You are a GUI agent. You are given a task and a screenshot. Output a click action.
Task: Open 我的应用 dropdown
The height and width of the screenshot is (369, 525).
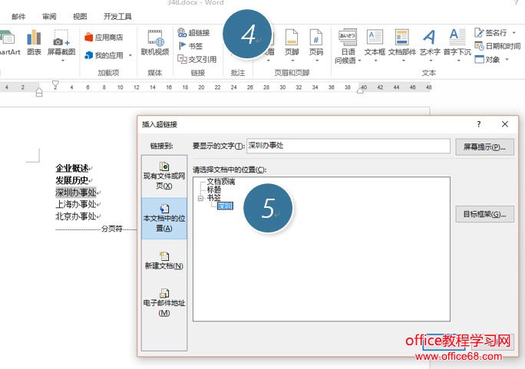[x=107, y=55]
